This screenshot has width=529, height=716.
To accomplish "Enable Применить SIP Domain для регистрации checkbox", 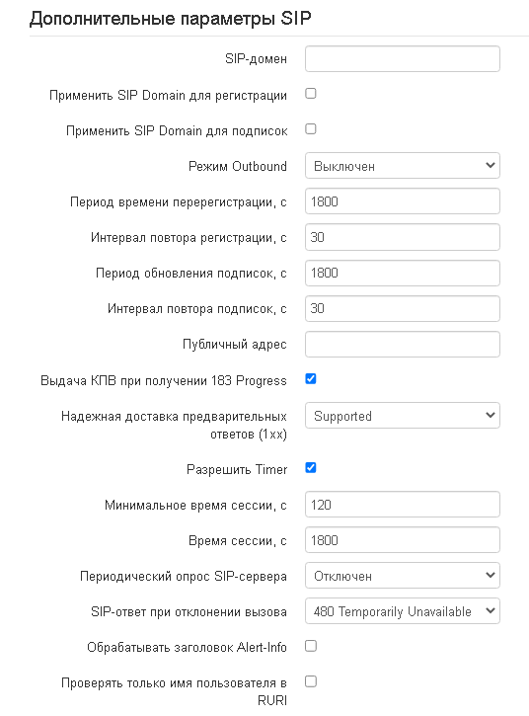I will tap(311, 94).
